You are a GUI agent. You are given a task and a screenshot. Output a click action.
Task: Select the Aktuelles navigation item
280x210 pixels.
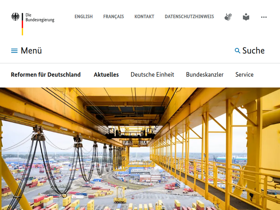pos(106,75)
